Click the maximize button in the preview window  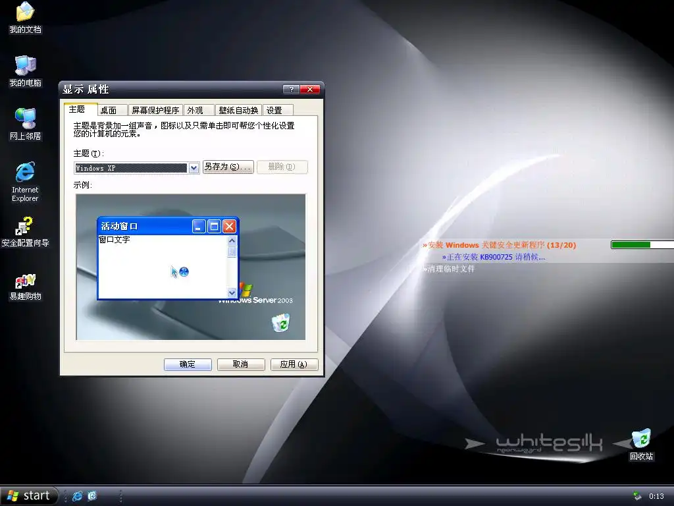[x=214, y=227]
